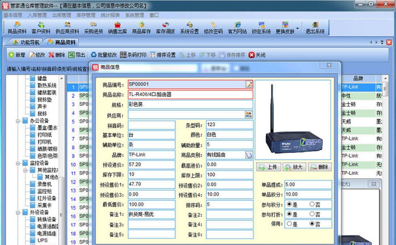This screenshot has width=396, height=245.
Task: Click the 导出 export button
Action: point(77,55)
